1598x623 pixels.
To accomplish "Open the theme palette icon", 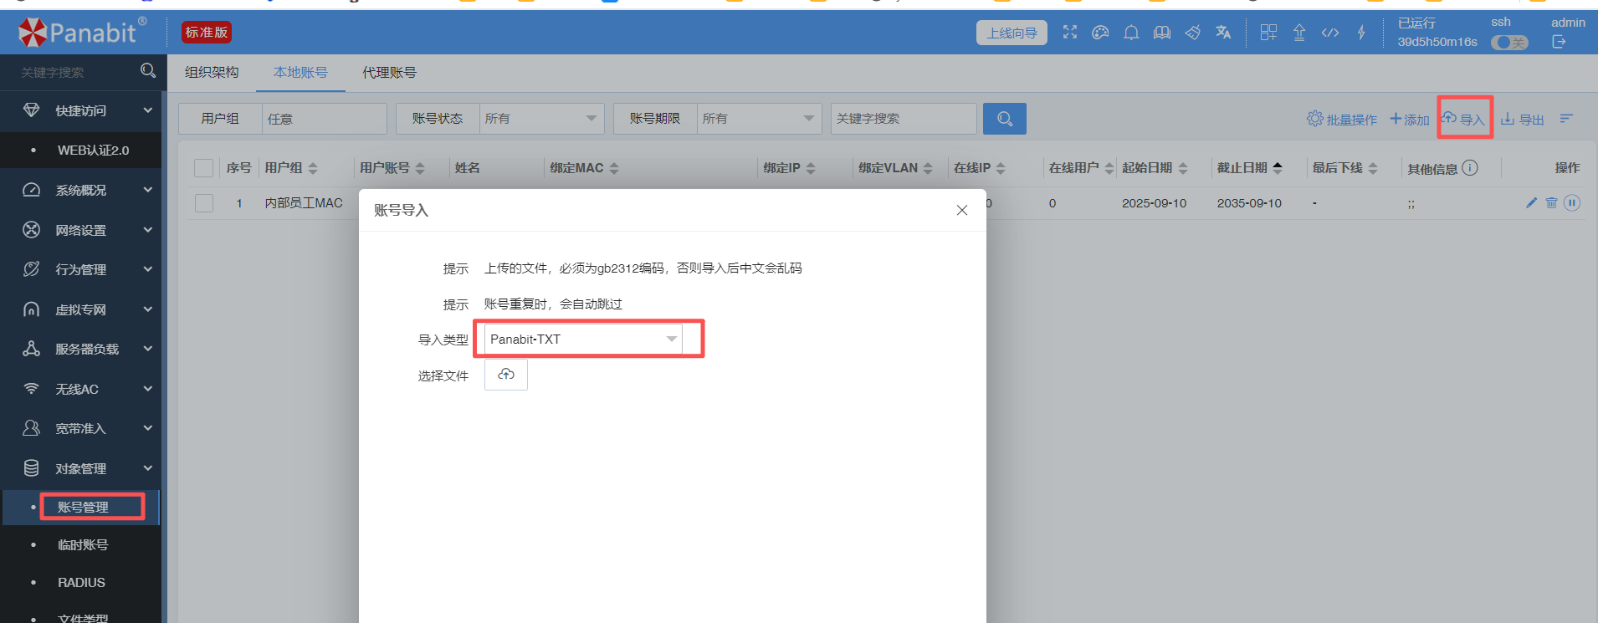I will [1100, 33].
